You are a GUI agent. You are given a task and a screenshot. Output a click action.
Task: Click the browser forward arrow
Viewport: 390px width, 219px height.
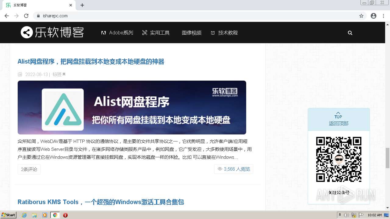point(16,16)
